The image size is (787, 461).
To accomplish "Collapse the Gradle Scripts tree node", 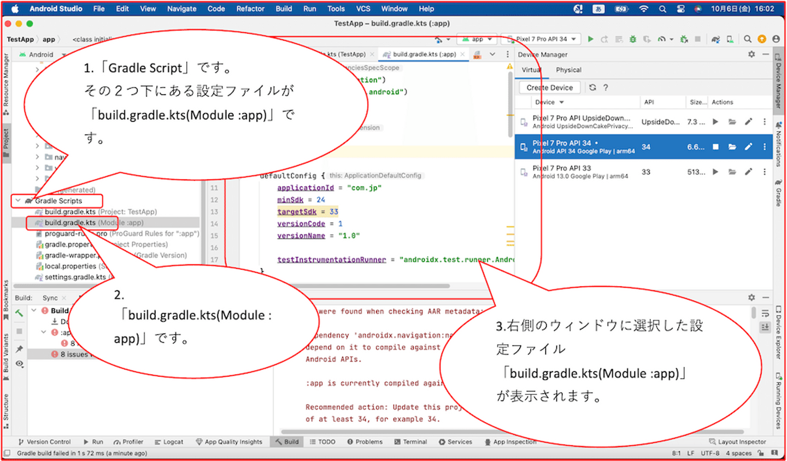I will (18, 200).
